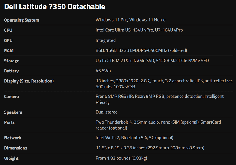Click the RAM row label
Screen dimensions: 236x165
point(9,50)
